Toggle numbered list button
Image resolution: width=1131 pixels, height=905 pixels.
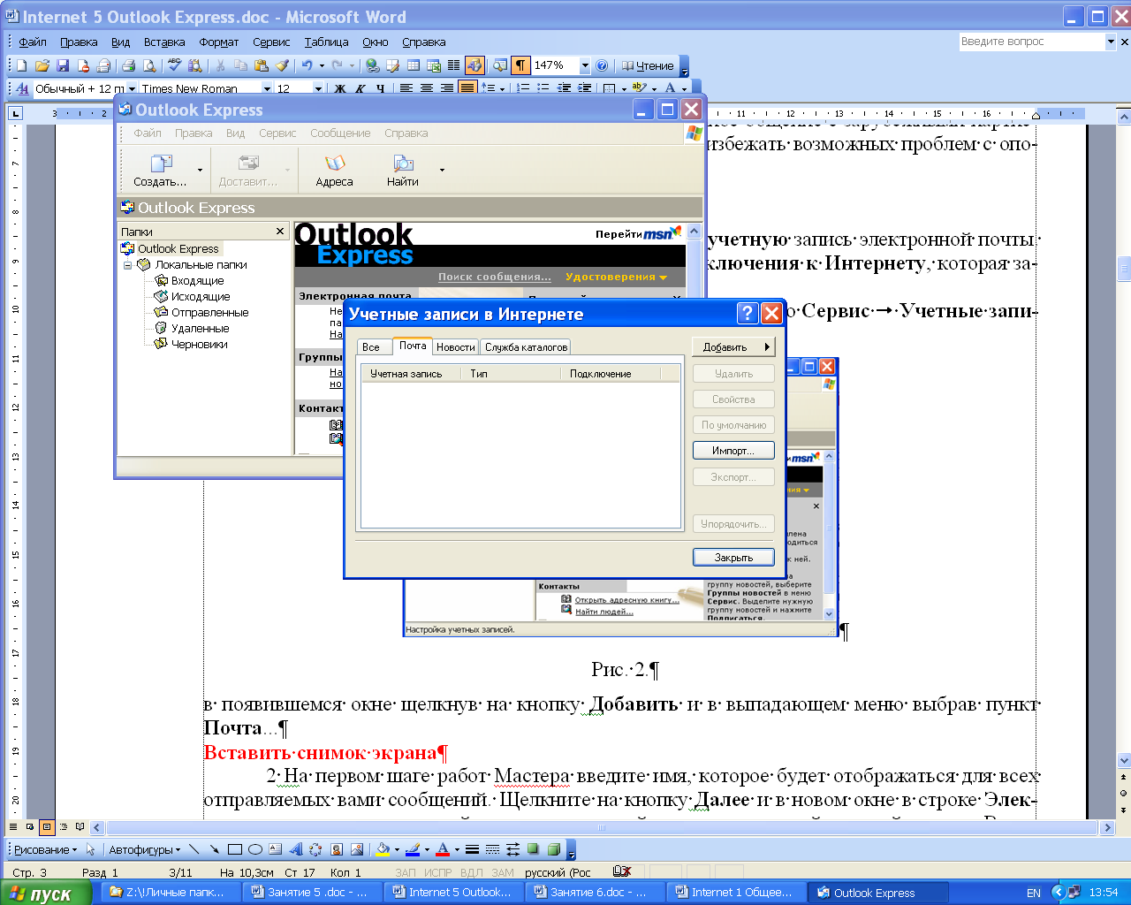point(523,88)
